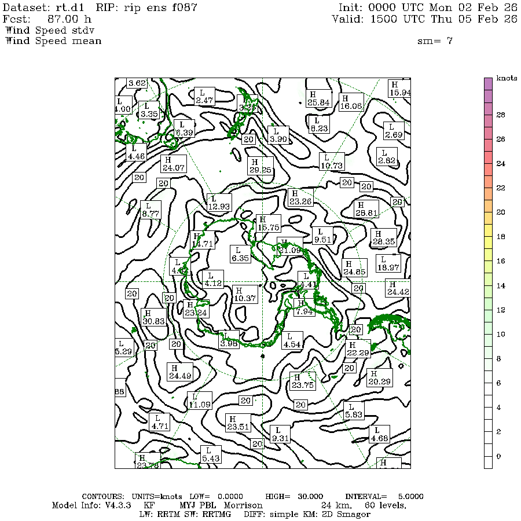Select the 'RIP: rip ens f087' text

point(146,8)
